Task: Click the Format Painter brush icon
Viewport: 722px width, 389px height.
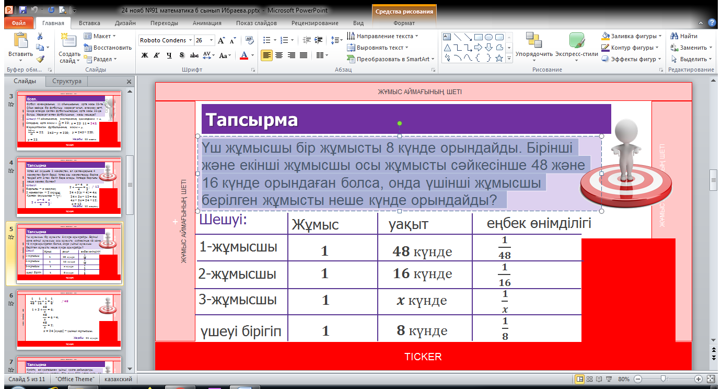Action: (40, 59)
